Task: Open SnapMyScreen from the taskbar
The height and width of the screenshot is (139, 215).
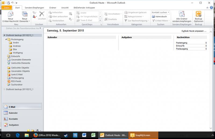Action: pyautogui.click(x=143, y=135)
